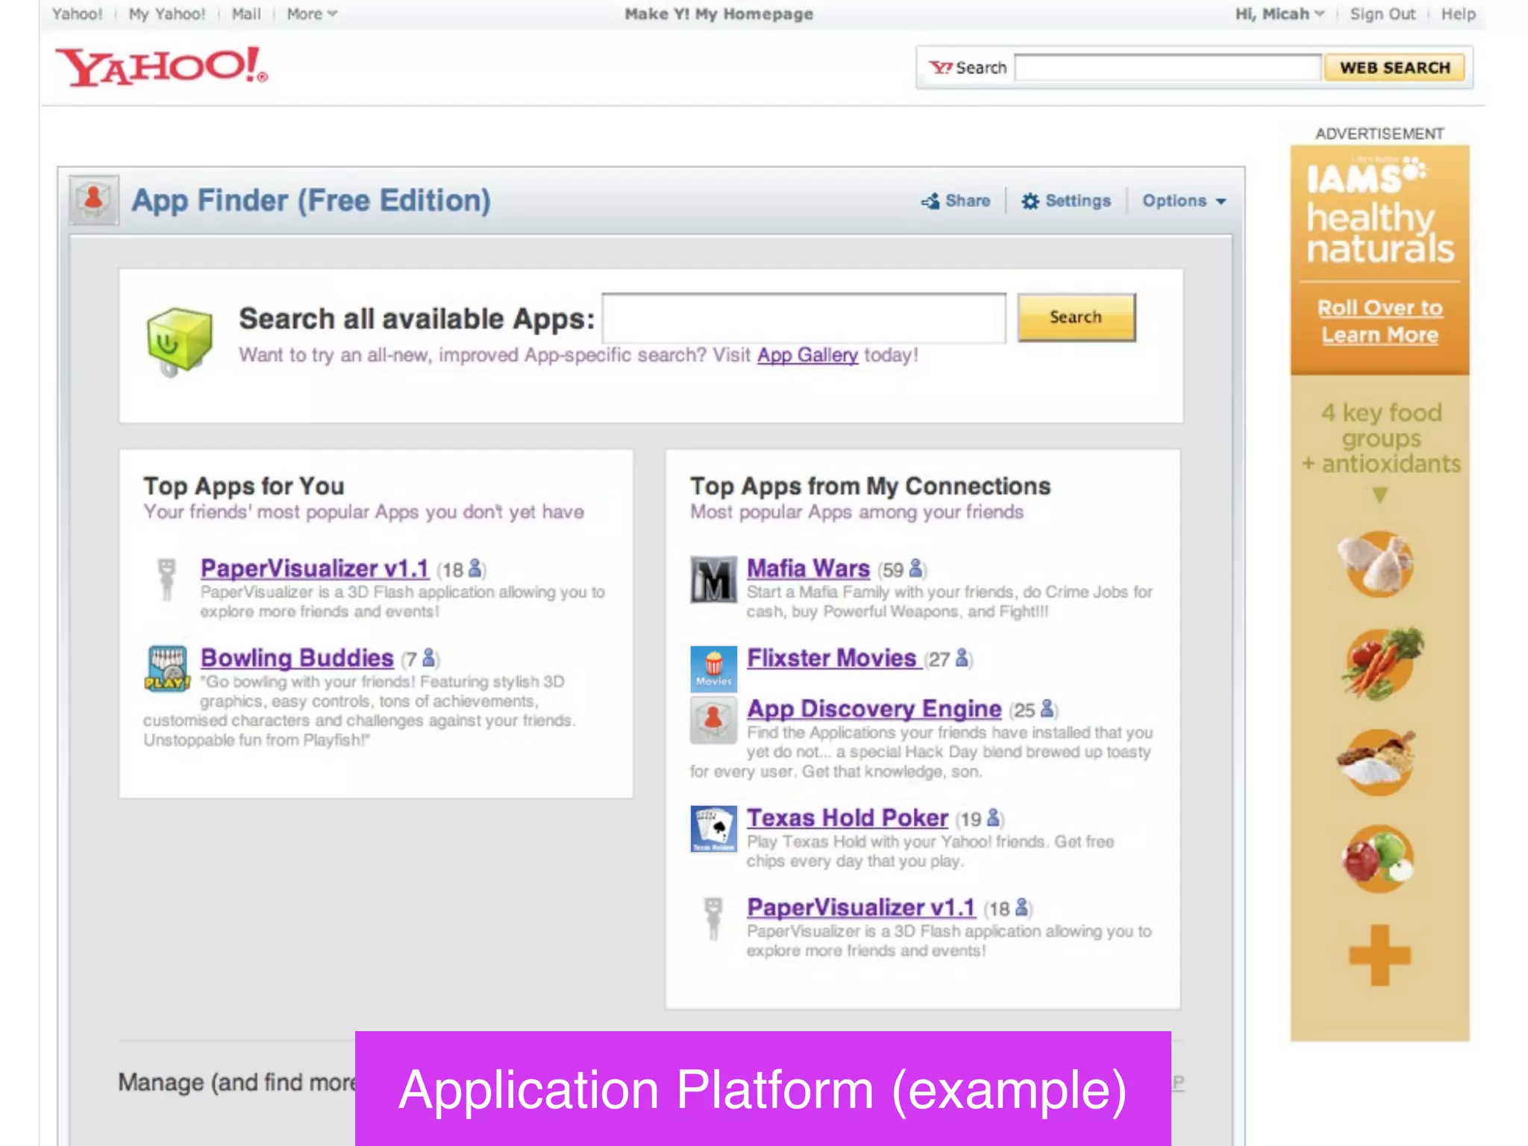Viewport: 1528px width, 1146px height.
Task: Click the Settings gear icon
Action: [x=1030, y=201]
